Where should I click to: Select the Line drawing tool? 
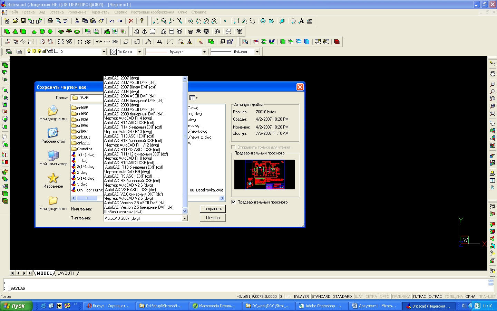tap(156, 21)
